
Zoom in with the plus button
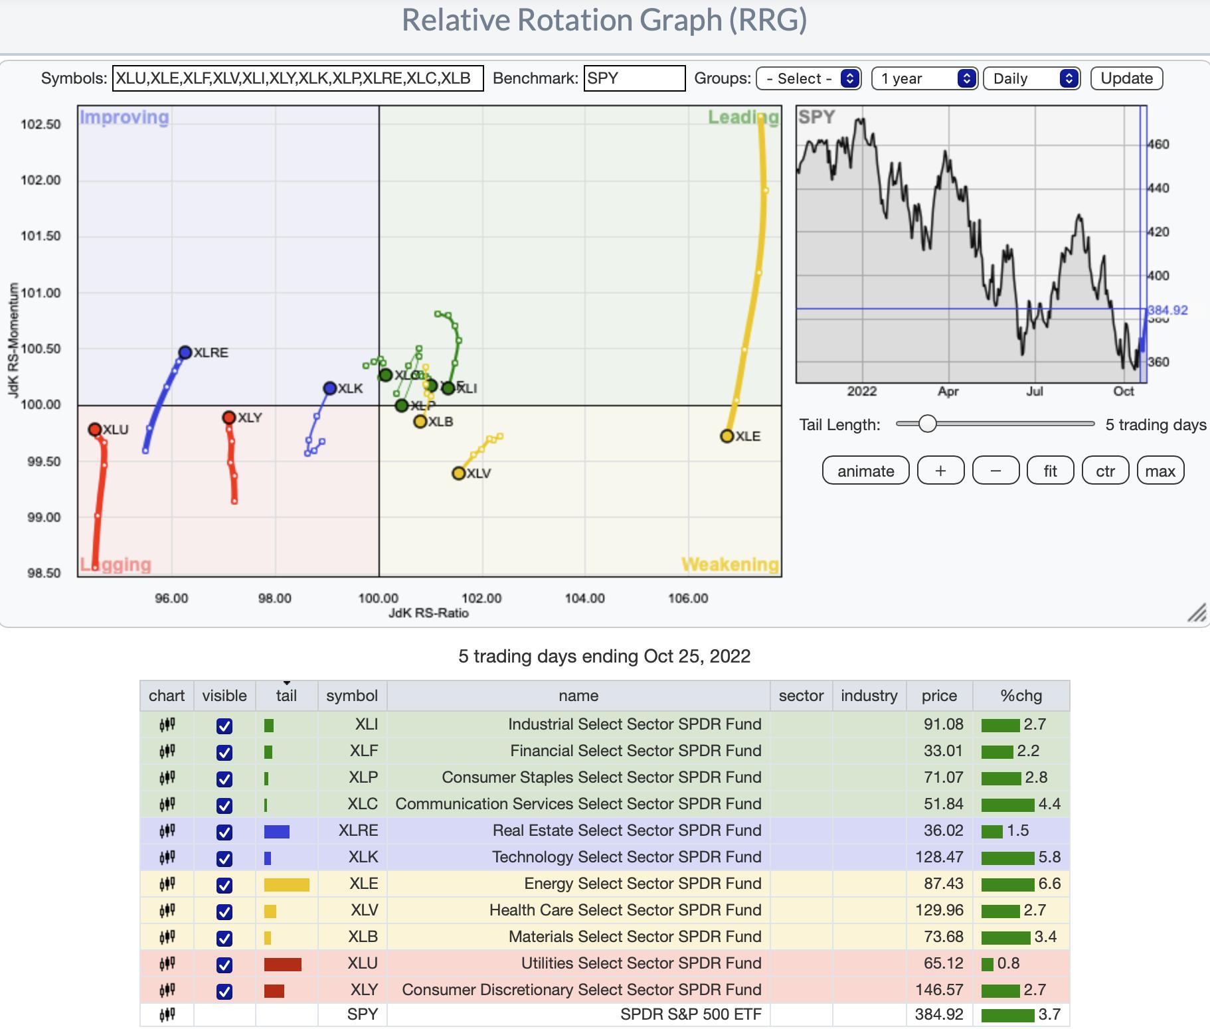pyautogui.click(x=940, y=471)
